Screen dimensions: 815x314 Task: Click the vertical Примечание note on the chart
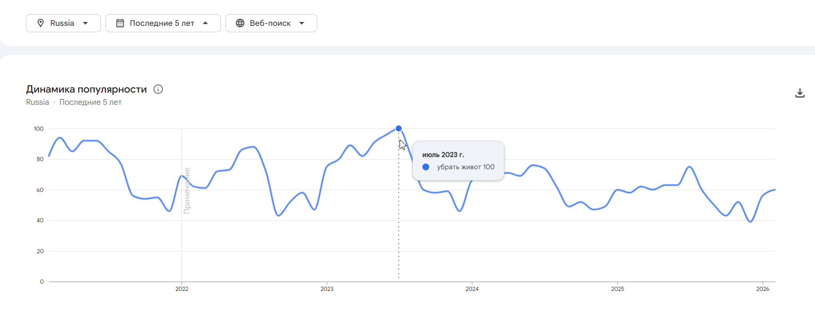pos(187,191)
